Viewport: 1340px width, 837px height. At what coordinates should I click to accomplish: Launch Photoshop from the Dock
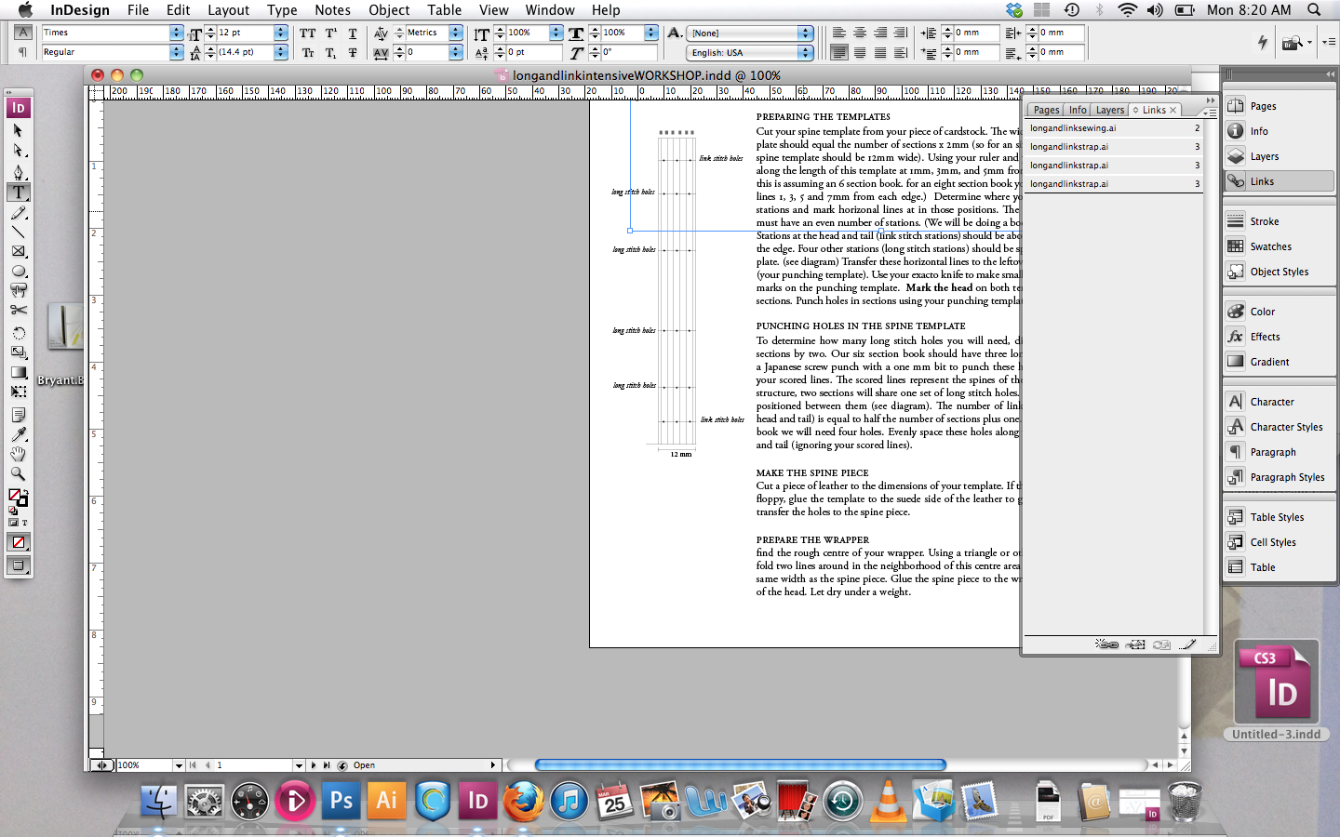[341, 800]
